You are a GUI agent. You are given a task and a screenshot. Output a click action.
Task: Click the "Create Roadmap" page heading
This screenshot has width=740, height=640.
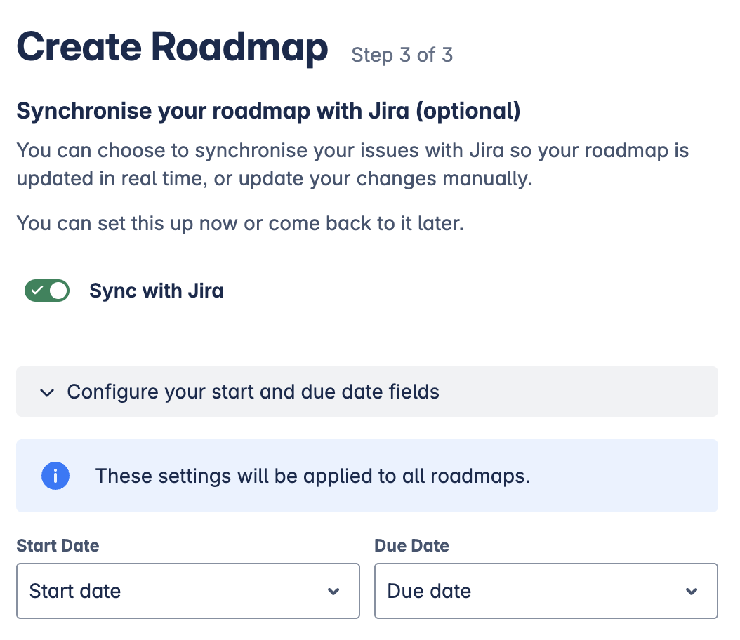coord(172,47)
